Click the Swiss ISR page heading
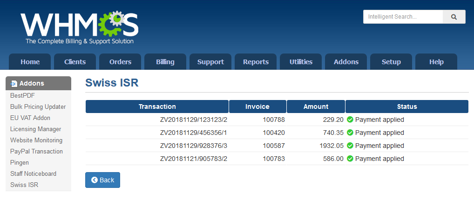 [x=112, y=83]
